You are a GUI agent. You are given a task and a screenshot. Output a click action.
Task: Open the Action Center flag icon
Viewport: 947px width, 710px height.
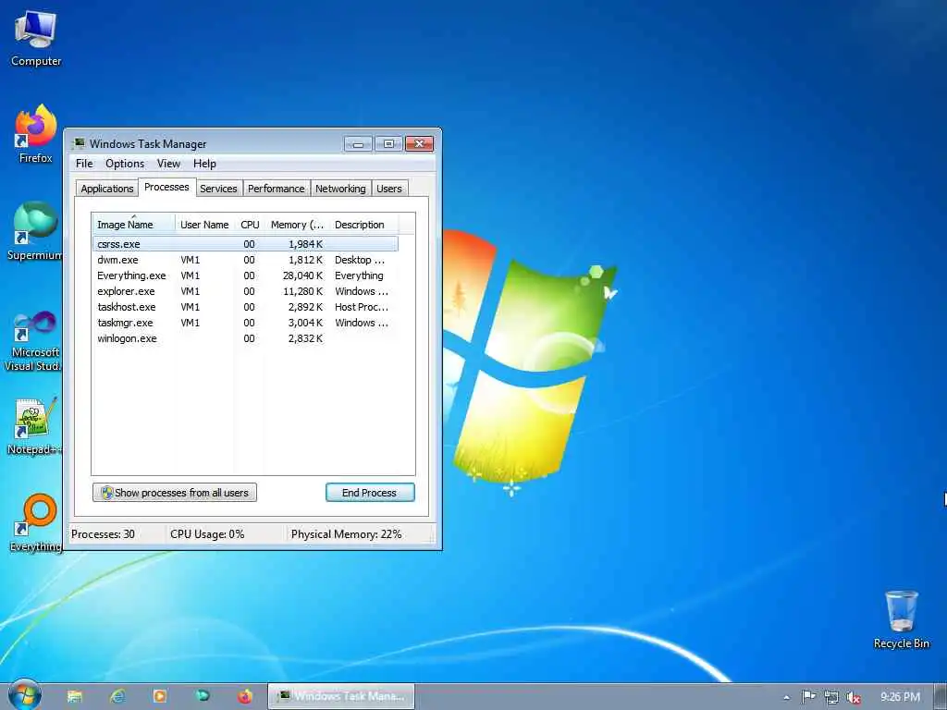pyautogui.click(x=808, y=697)
